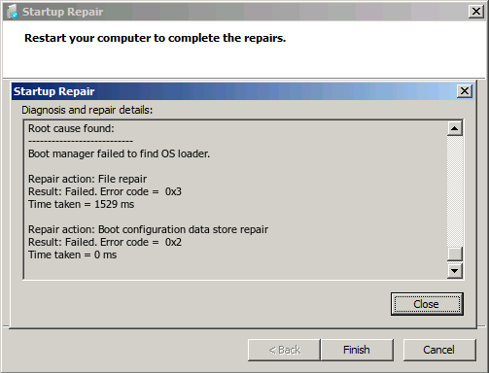Click the 'Time taken = 0 ms' line

(x=73, y=254)
